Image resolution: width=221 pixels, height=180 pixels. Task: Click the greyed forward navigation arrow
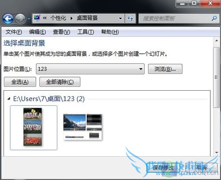pyautogui.click(x=20, y=19)
